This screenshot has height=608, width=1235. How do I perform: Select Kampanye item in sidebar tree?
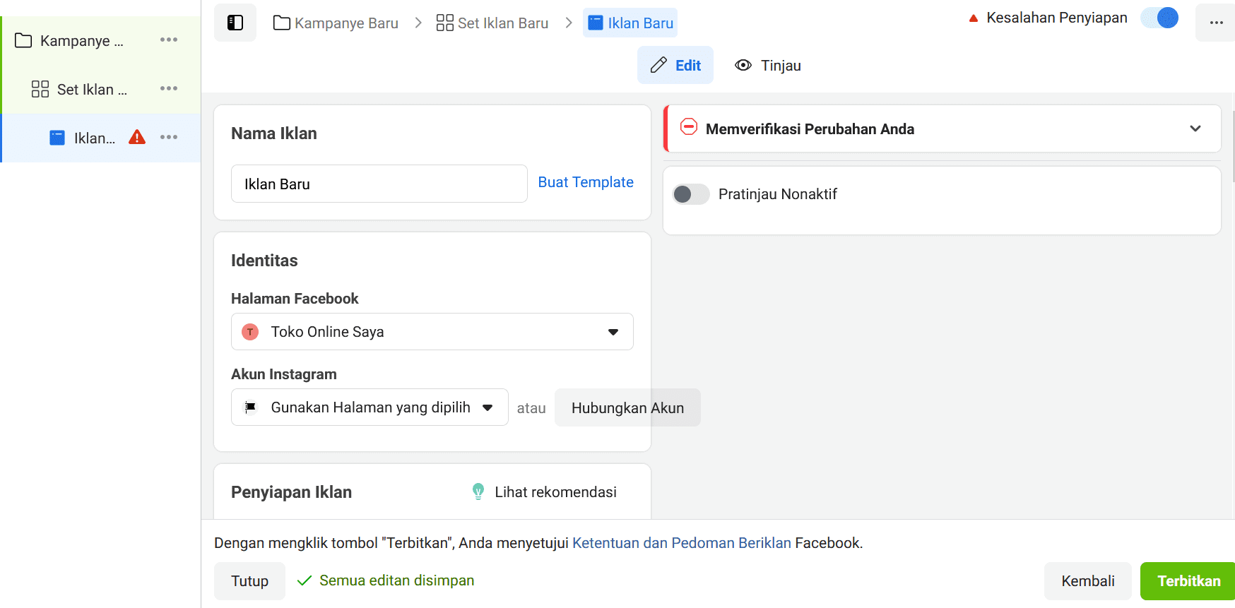pos(81,41)
